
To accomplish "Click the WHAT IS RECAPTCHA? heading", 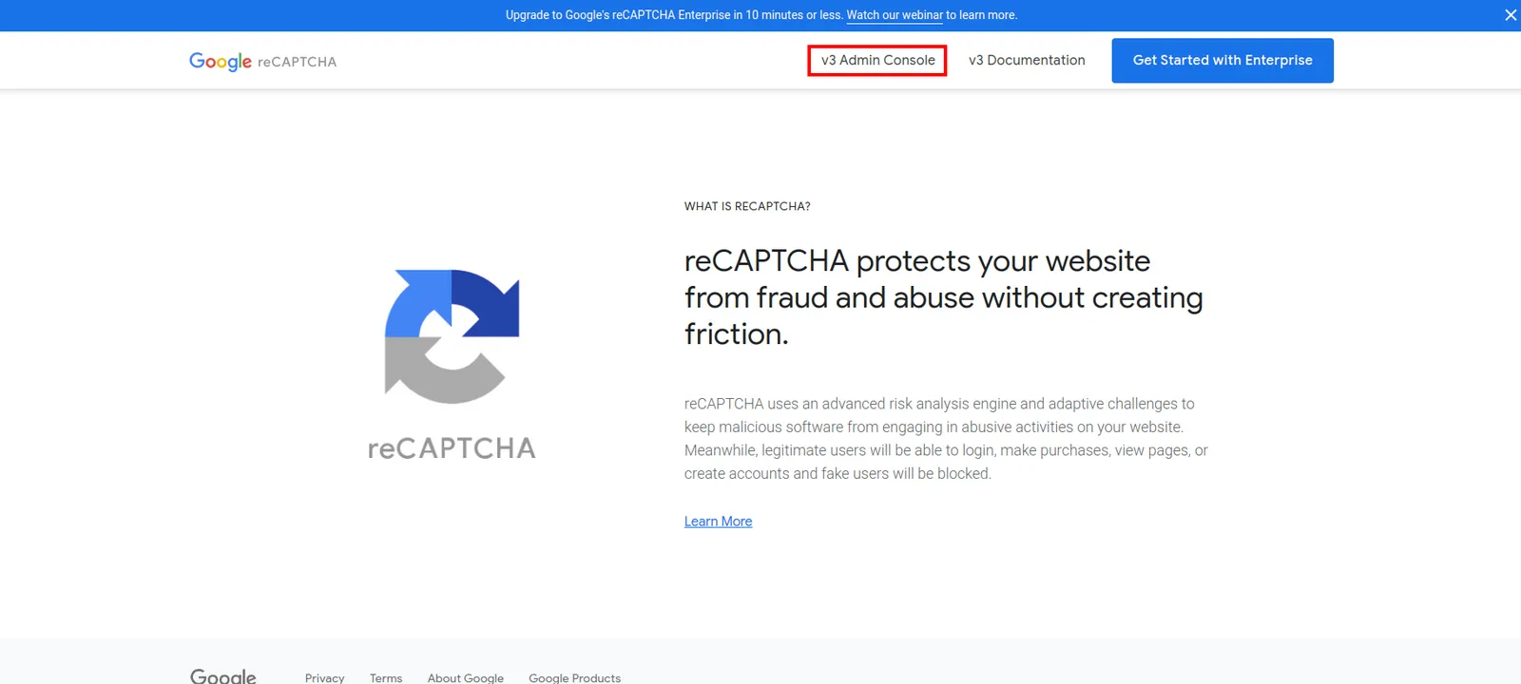I will 747,206.
